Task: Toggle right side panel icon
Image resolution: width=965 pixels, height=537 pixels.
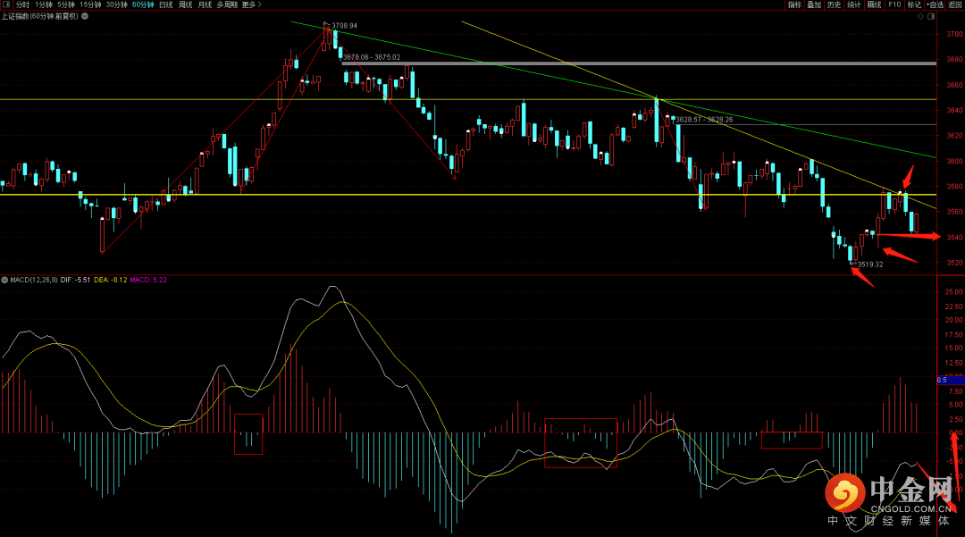Action: (931, 17)
